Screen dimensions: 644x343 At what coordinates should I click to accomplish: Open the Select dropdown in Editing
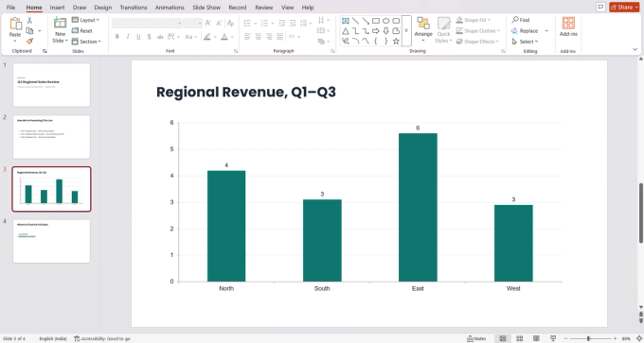point(525,42)
